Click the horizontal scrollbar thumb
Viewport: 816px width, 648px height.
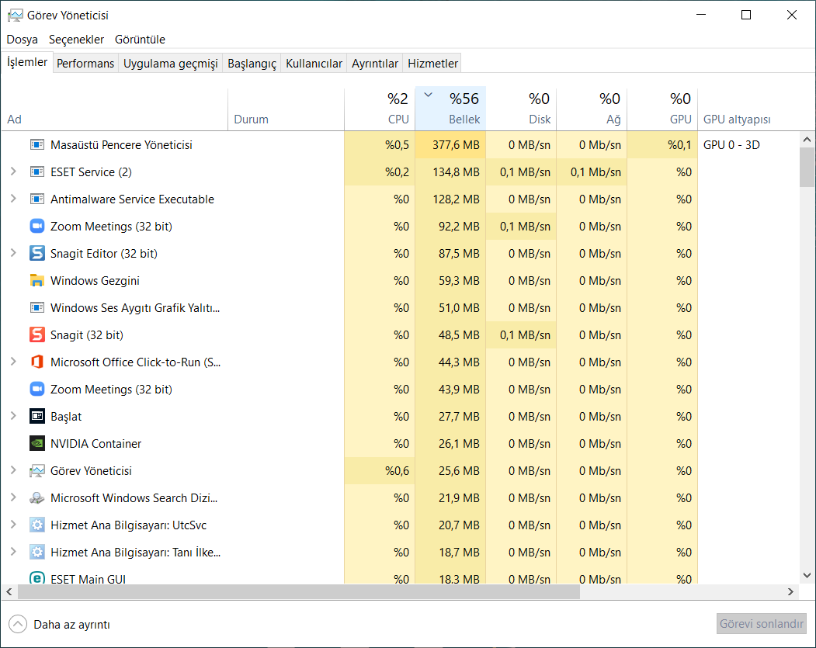point(299,592)
